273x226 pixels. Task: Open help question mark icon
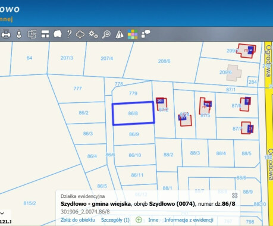(x=69, y=34)
